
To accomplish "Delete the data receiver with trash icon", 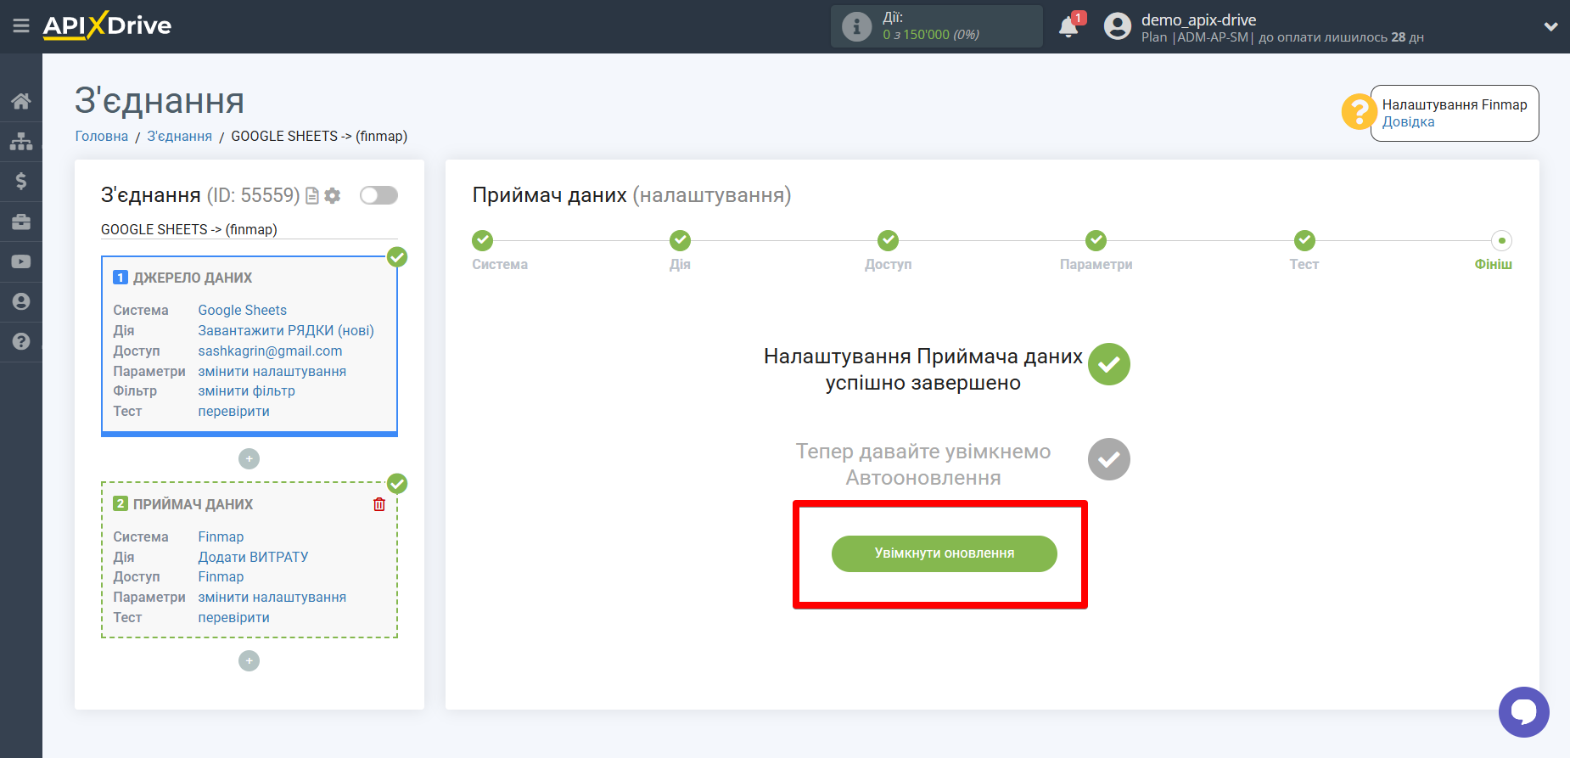I will pos(379,504).
